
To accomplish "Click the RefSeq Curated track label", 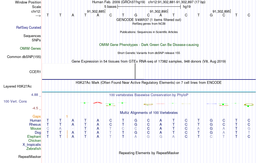I will click(28, 27).
